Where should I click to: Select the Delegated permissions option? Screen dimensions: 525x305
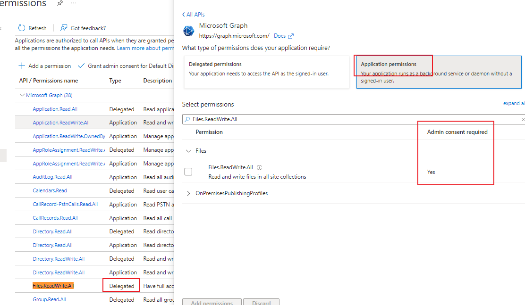point(266,71)
